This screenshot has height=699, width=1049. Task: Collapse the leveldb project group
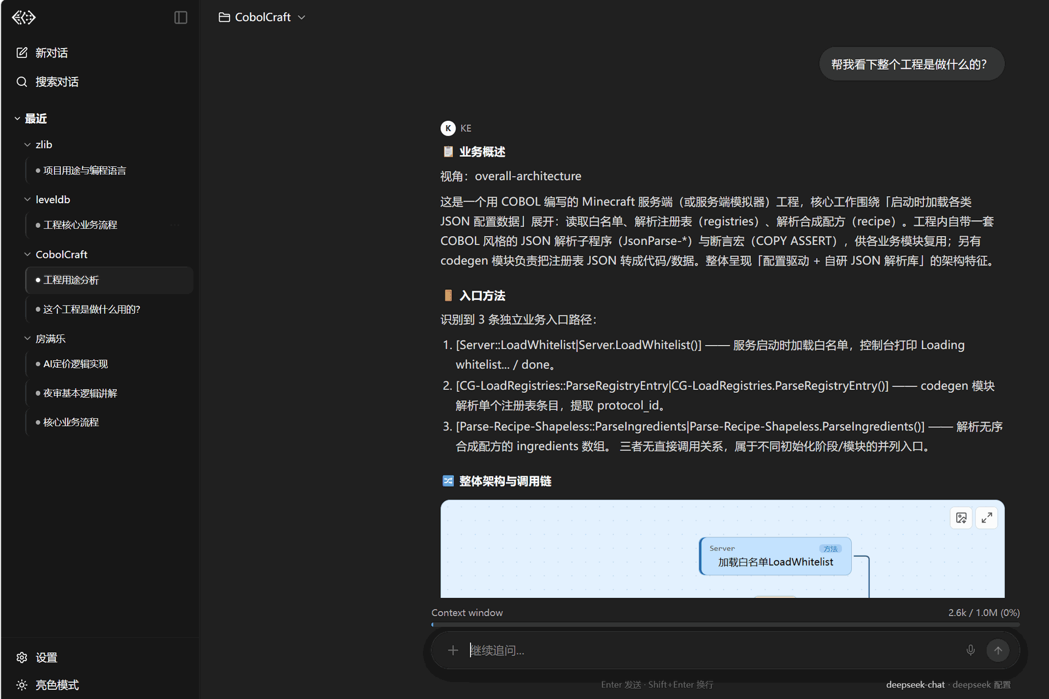[x=27, y=199]
